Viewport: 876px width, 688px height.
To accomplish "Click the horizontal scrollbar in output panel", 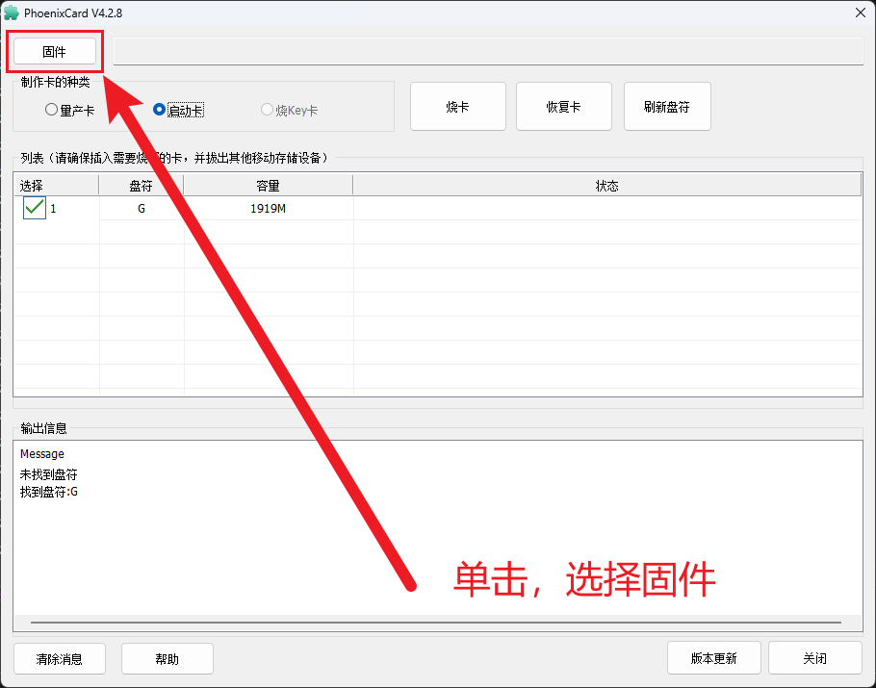I will [x=433, y=624].
